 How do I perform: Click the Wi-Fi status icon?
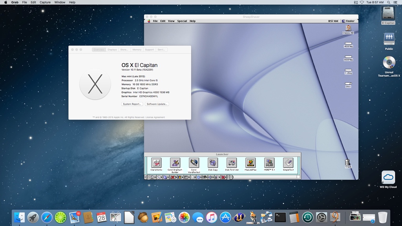362,2
